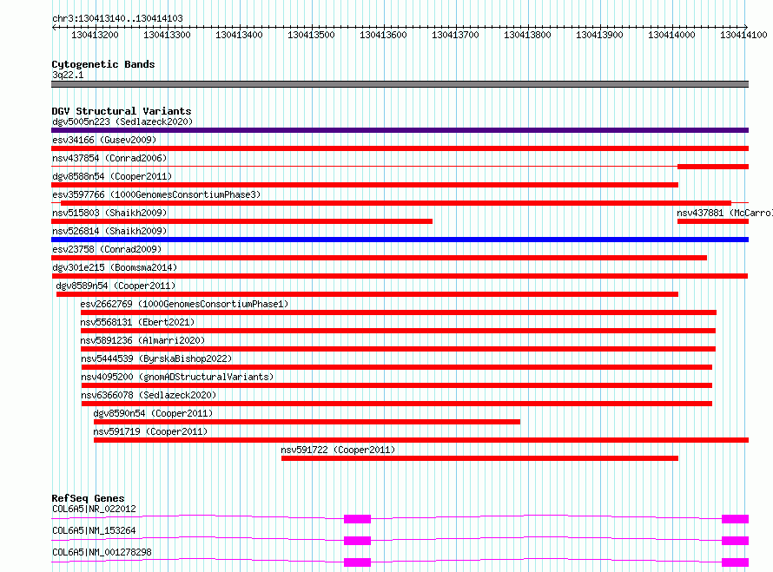Open COL6A5|NM_001278298 transcript label

coord(102,552)
